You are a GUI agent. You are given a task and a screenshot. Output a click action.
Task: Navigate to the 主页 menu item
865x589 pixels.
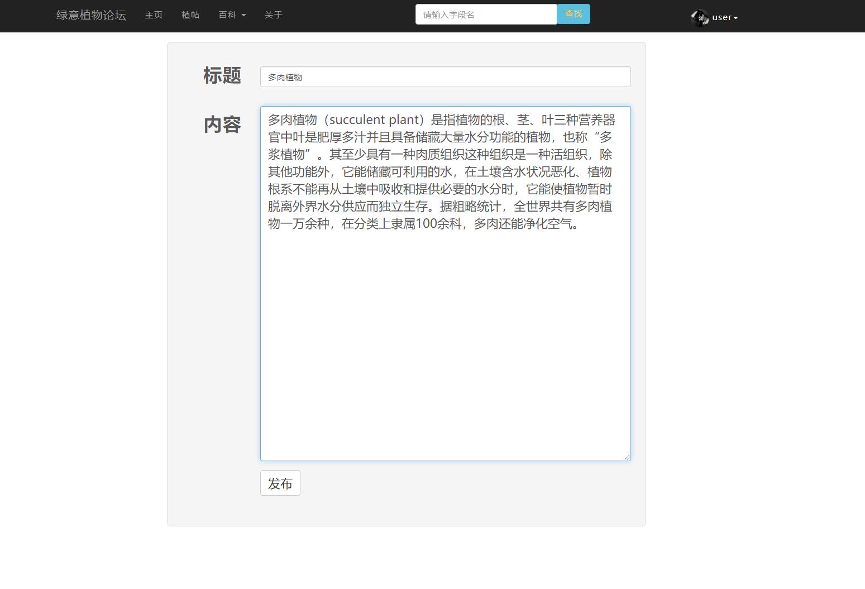[154, 15]
